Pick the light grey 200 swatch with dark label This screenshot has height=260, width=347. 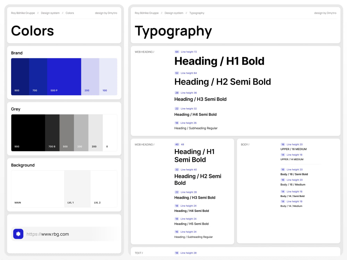point(96,133)
